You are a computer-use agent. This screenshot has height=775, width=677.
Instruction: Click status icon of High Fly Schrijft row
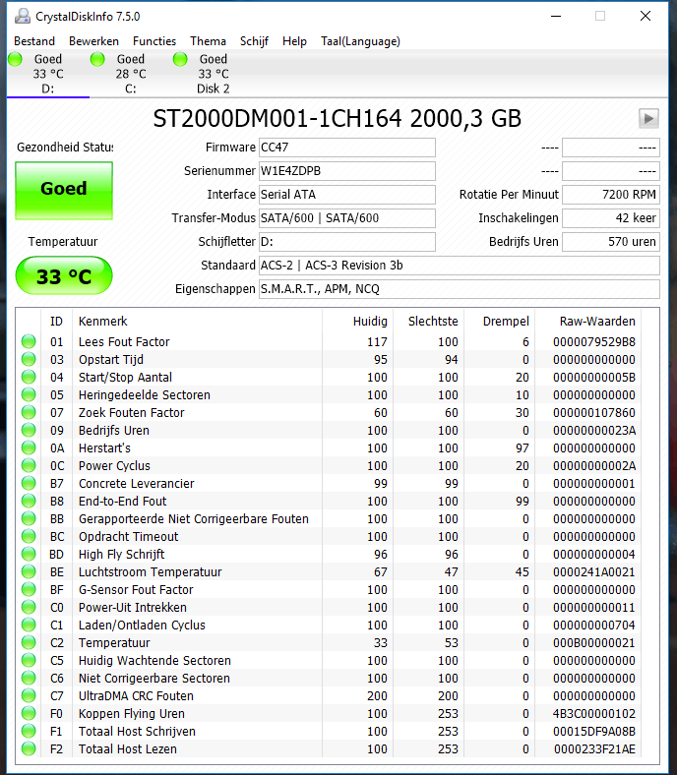click(x=29, y=554)
